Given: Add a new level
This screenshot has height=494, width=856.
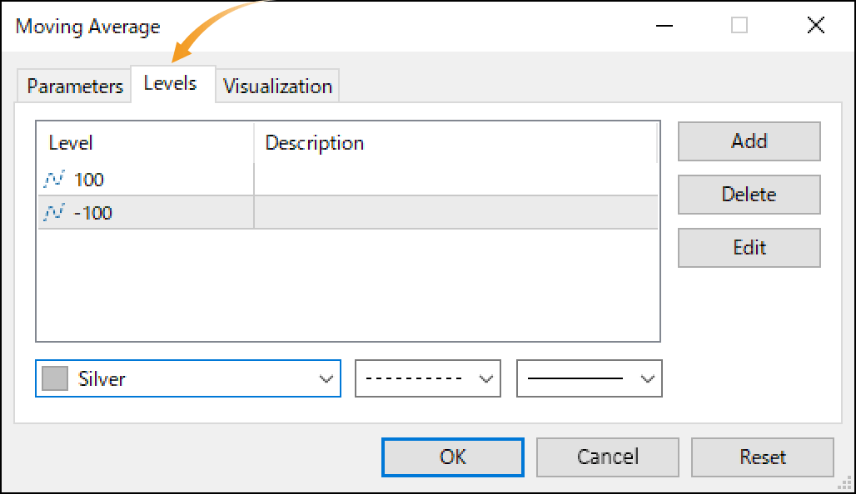Looking at the screenshot, I should pyautogui.click(x=749, y=141).
